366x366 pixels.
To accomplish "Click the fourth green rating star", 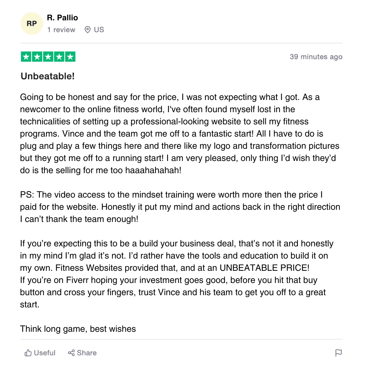I will [x=59, y=57].
